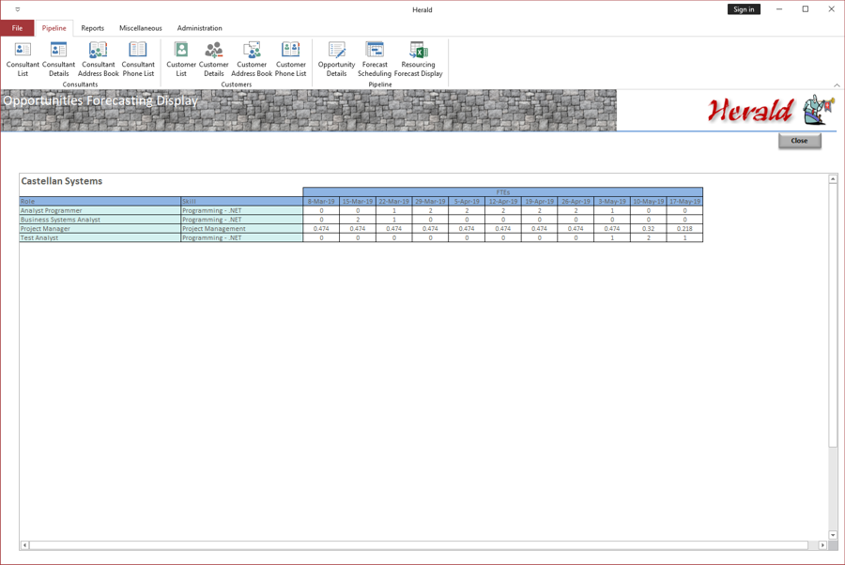Click Business Systems Analyst skill Programming - .NET

tap(241, 220)
